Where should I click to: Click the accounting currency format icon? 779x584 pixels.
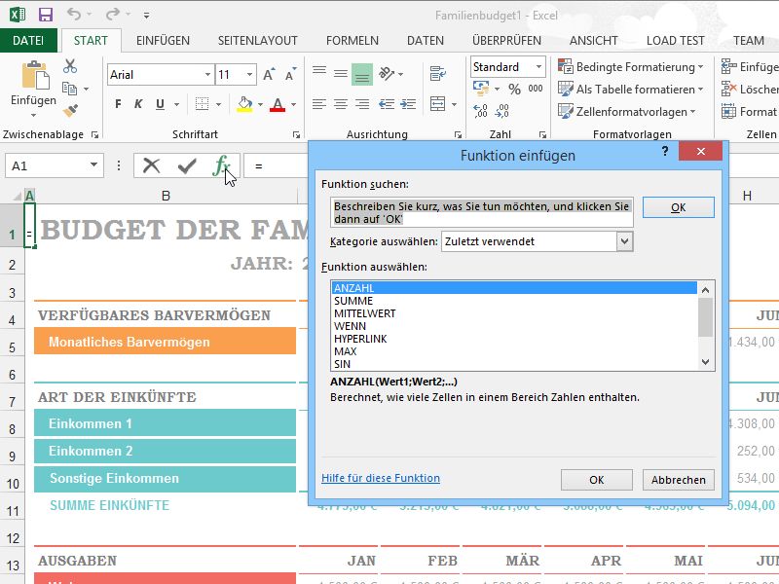pyautogui.click(x=481, y=89)
